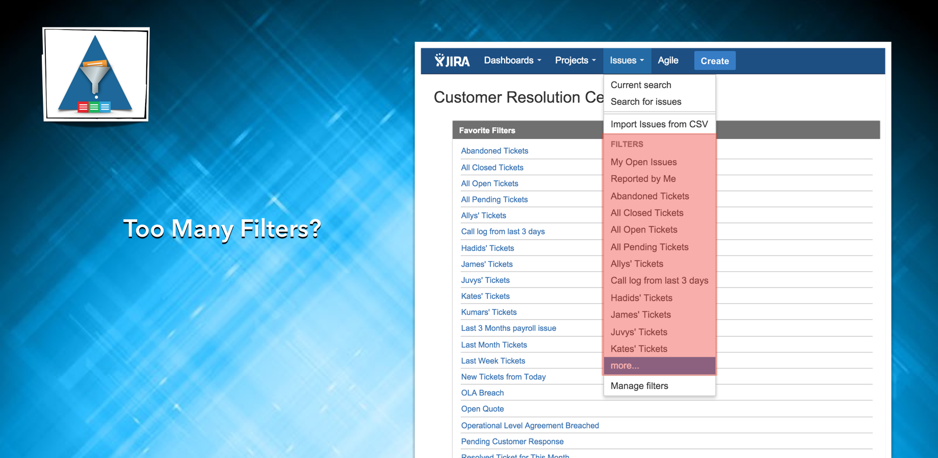This screenshot has height=458, width=938.
Task: Choose Search for issues
Action: click(660, 102)
